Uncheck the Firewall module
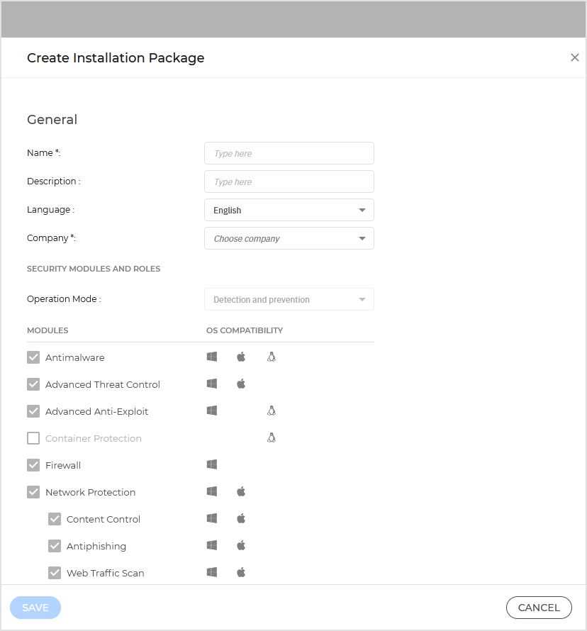Image resolution: width=587 pixels, height=631 pixels. point(33,464)
